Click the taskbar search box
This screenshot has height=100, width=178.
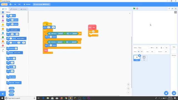click(20, 98)
